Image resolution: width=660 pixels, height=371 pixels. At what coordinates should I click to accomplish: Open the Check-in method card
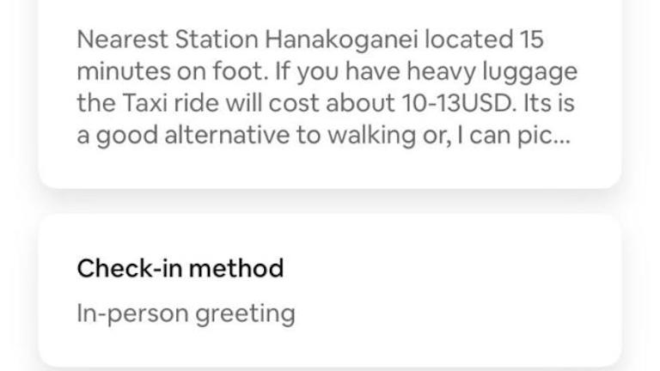pyautogui.click(x=329, y=290)
